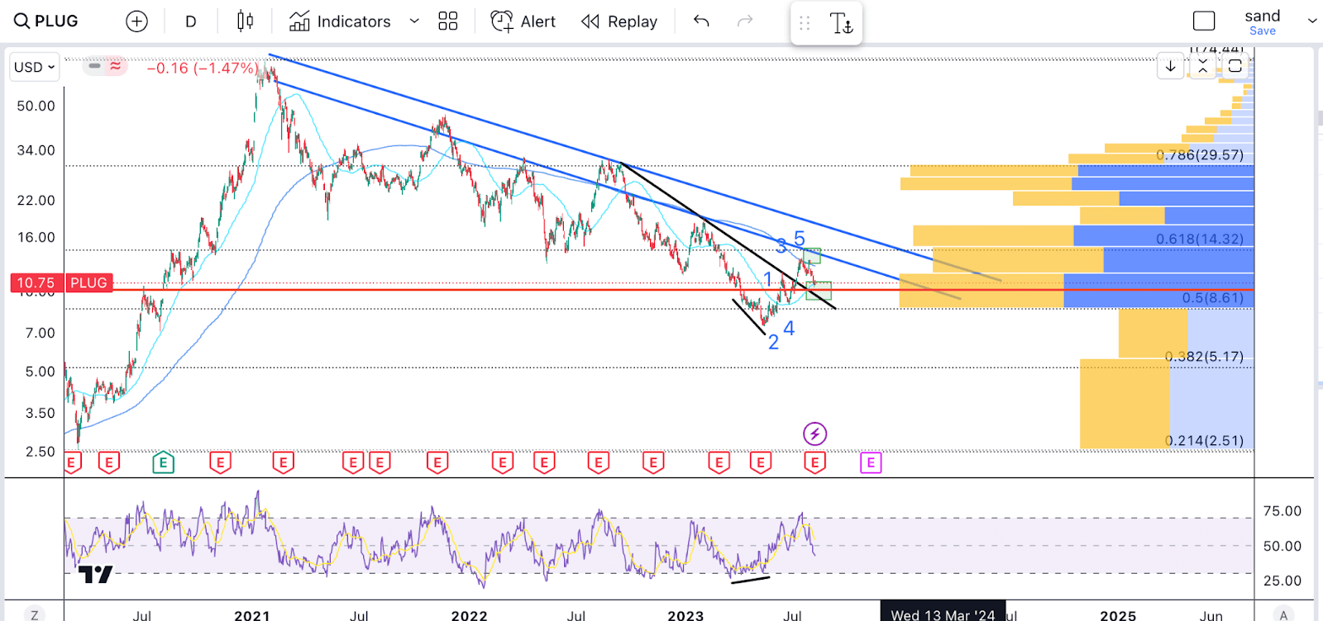The image size is (1323, 621).
Task: Click the 2021 time axis label
Action: coord(252,615)
